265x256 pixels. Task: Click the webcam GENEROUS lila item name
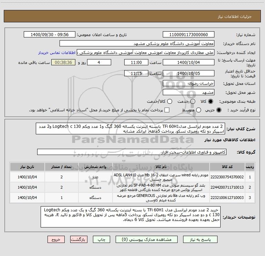(x=161, y=198)
